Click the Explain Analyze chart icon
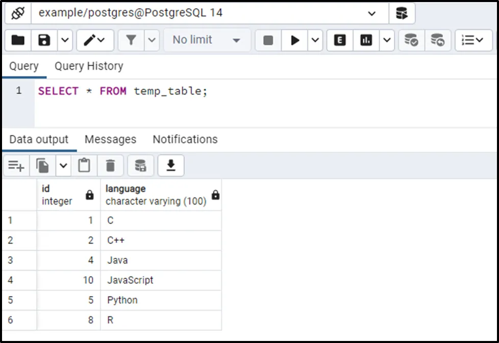This screenshot has width=499, height=343. [366, 40]
